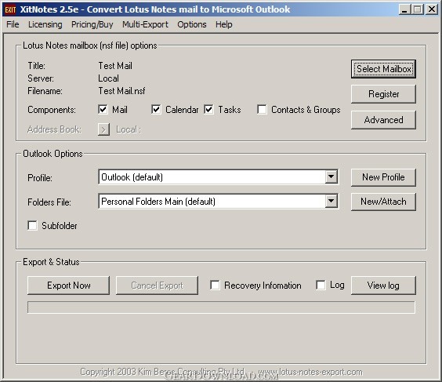442x382 pixels.
Task: Expand the Profile dropdown arrow
Action: coord(331,177)
